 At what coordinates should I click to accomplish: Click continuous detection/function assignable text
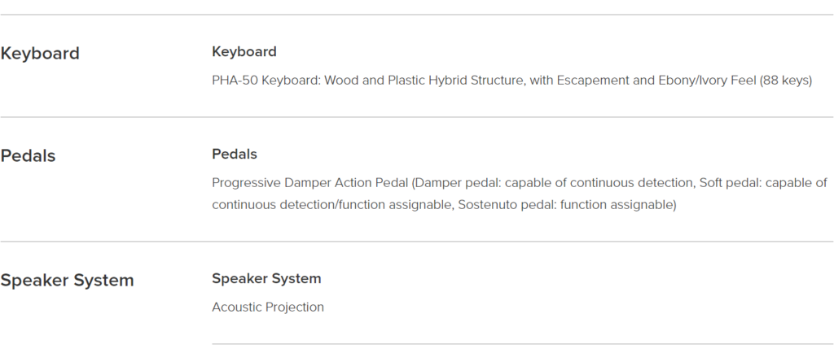332,205
